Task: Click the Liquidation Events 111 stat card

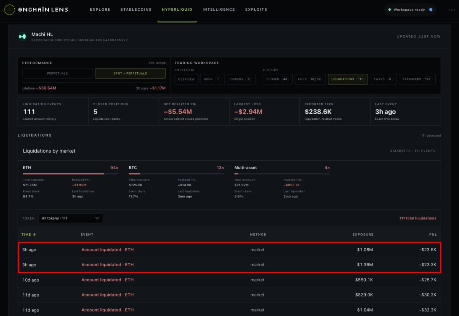Action: (x=53, y=112)
